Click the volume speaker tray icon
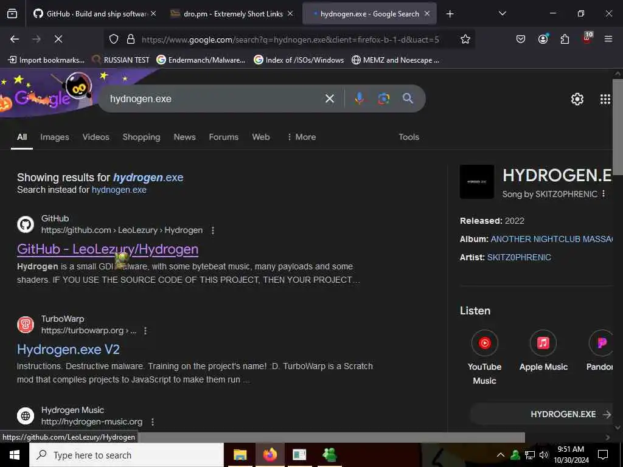 pyautogui.click(x=543, y=455)
